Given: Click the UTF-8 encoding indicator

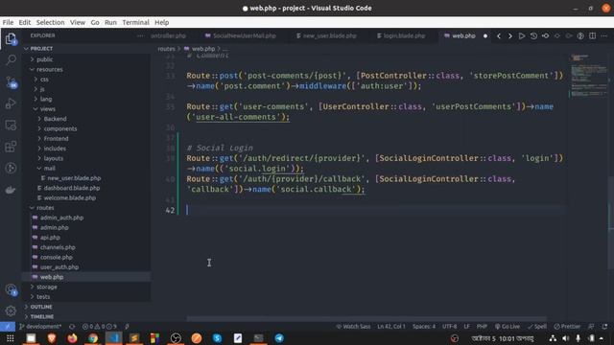Looking at the screenshot, I should pyautogui.click(x=450, y=326).
